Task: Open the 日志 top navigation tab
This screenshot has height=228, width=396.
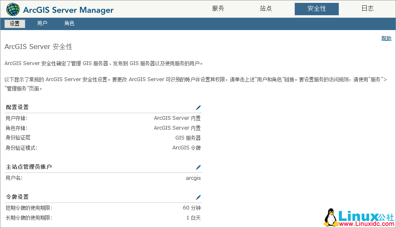Action: (x=368, y=9)
